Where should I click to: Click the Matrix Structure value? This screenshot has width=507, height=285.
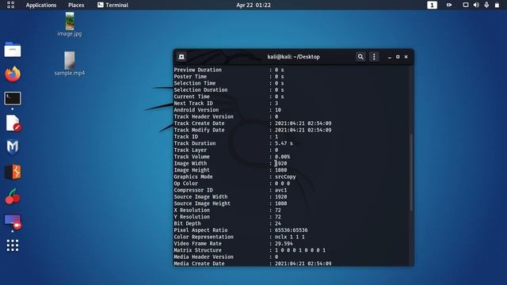pos(300,250)
